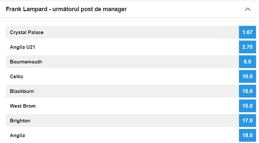
Task: Pick the 2.75 odds for Anglia U21
Action: point(247,47)
